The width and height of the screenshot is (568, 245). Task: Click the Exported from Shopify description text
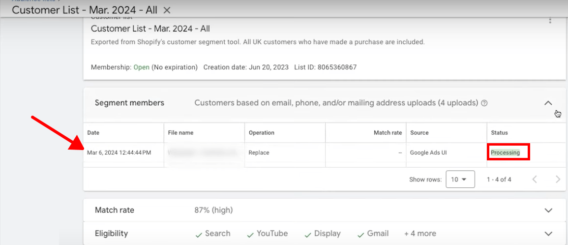point(258,42)
